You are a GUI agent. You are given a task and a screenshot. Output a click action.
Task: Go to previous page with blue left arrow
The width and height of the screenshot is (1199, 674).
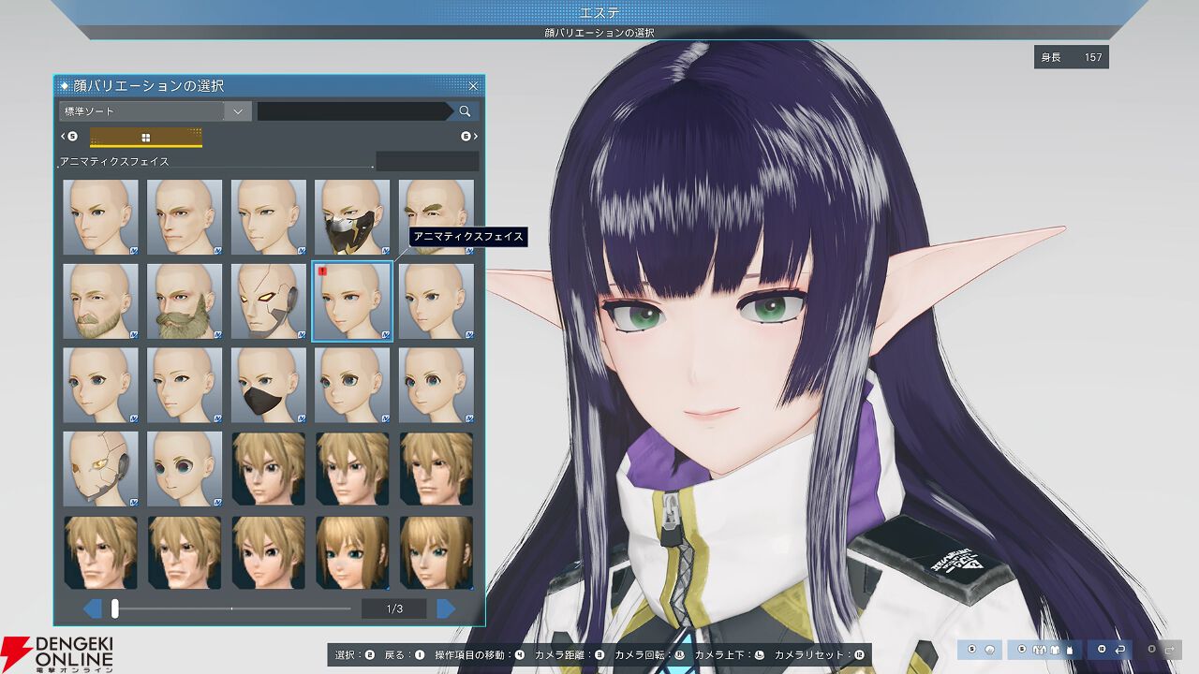[93, 609]
